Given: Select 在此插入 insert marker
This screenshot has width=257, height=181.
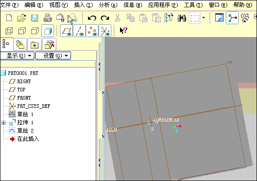Looking at the screenshot, I should coord(28,139).
